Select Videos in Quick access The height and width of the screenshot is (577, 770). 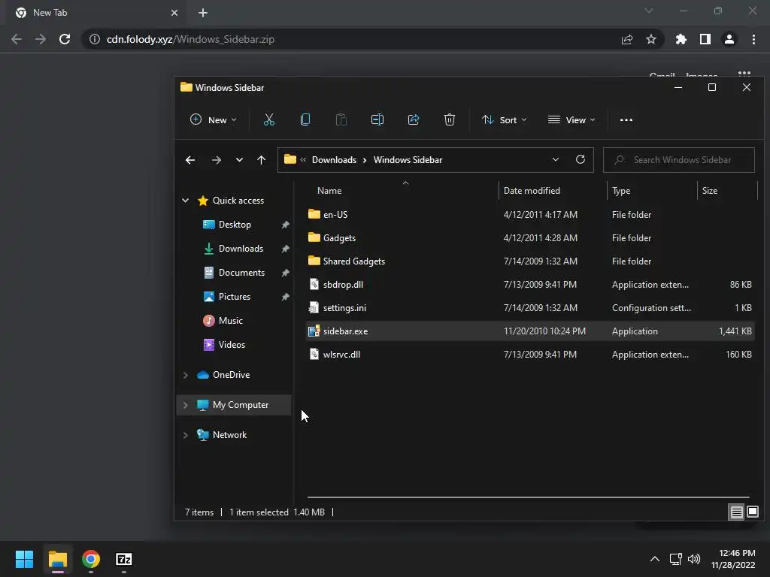pyautogui.click(x=232, y=345)
